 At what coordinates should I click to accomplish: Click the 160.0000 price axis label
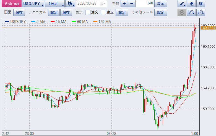(208, 67)
